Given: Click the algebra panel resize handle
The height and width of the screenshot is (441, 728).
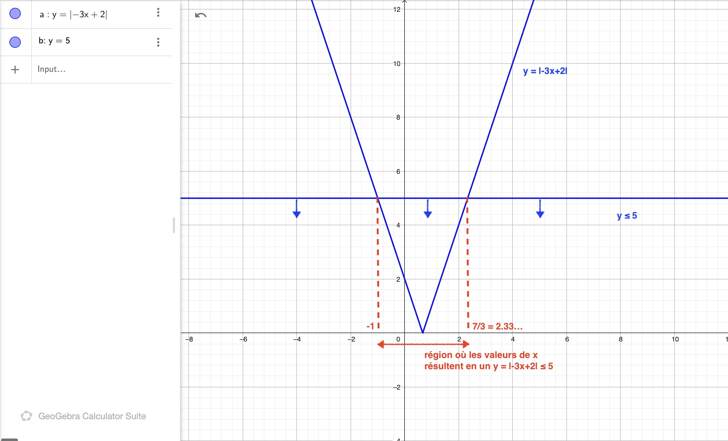Looking at the screenshot, I should click(x=174, y=225).
